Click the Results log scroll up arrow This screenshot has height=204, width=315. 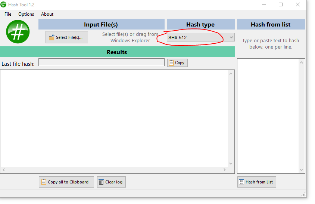tap(231, 74)
